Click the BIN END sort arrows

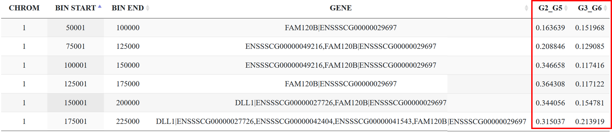click(148, 8)
